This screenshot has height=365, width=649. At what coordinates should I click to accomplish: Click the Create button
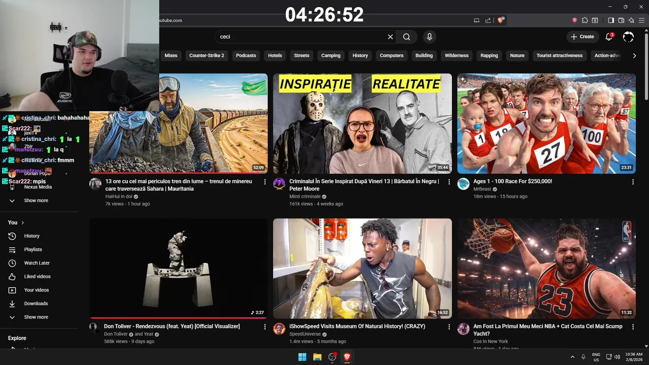click(x=582, y=36)
